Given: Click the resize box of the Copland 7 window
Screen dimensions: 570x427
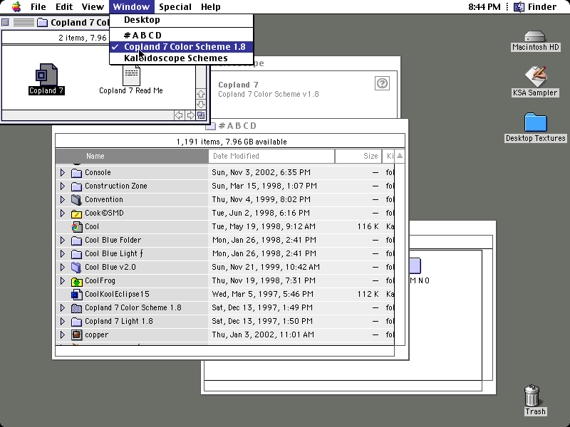Looking at the screenshot, I should click(201, 115).
